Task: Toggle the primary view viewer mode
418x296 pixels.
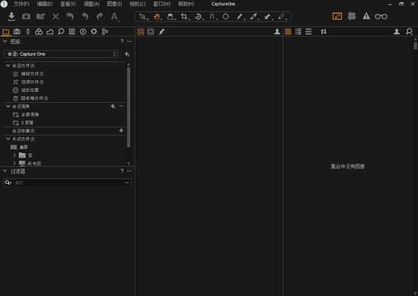Action: pos(150,32)
